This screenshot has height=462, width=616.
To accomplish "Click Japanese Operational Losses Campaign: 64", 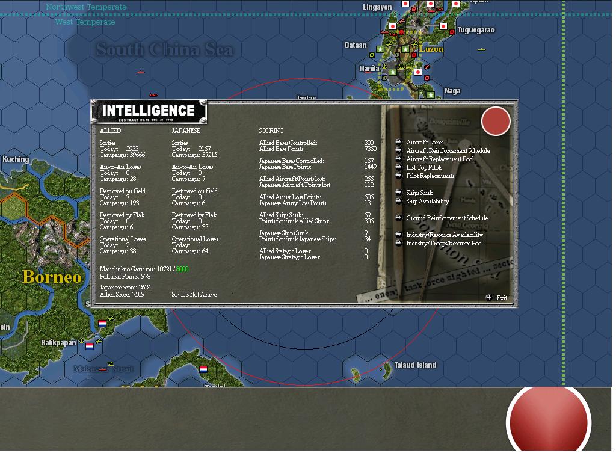I will [x=189, y=251].
